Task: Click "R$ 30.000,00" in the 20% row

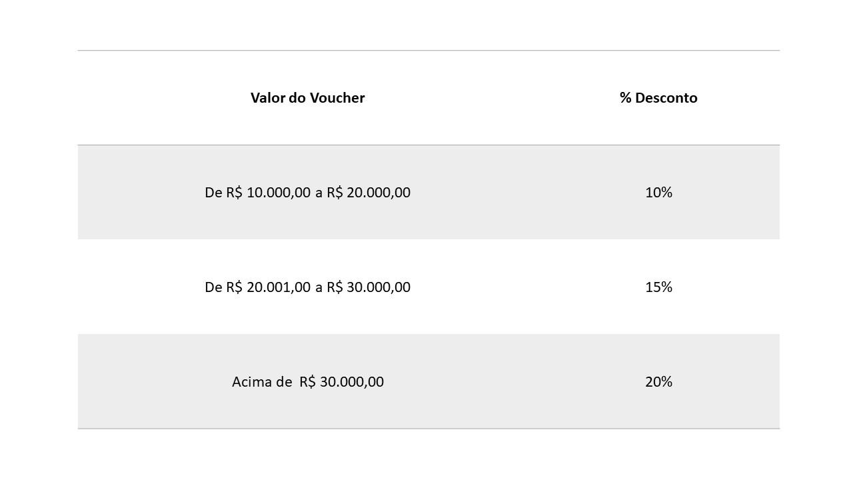Action: click(341, 382)
